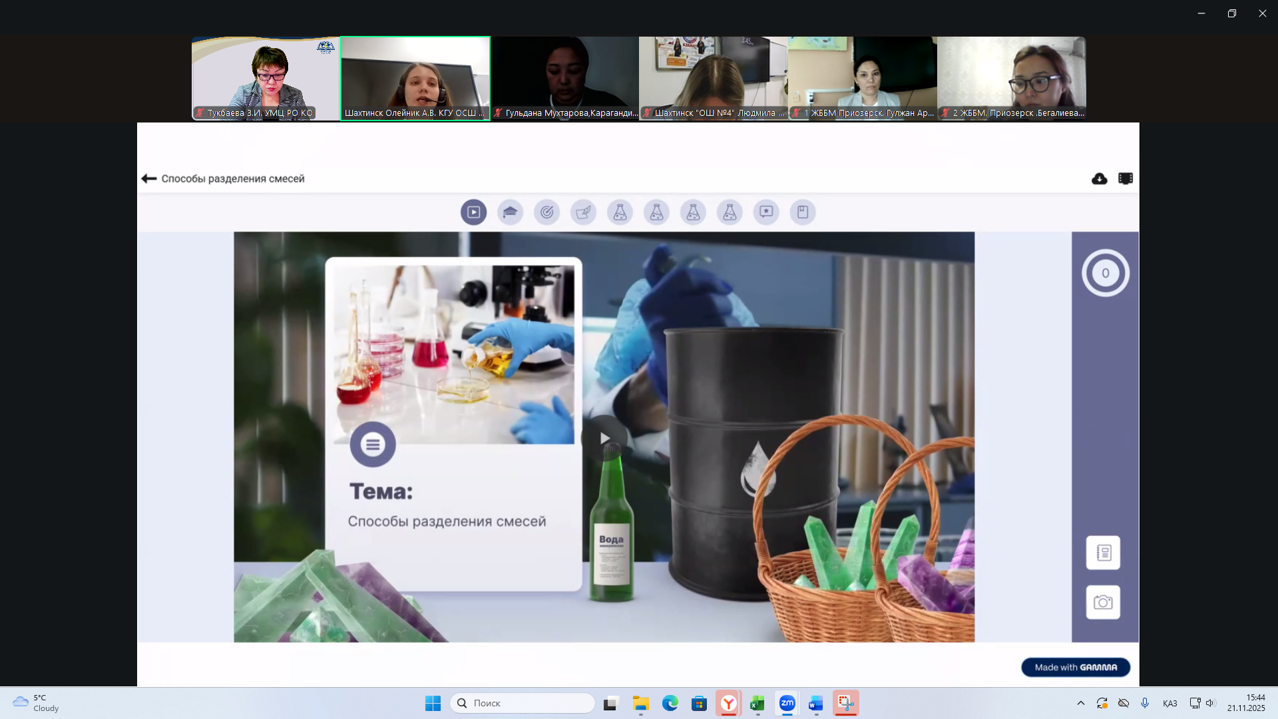
Task: Select the target goals step icon
Action: tap(546, 212)
